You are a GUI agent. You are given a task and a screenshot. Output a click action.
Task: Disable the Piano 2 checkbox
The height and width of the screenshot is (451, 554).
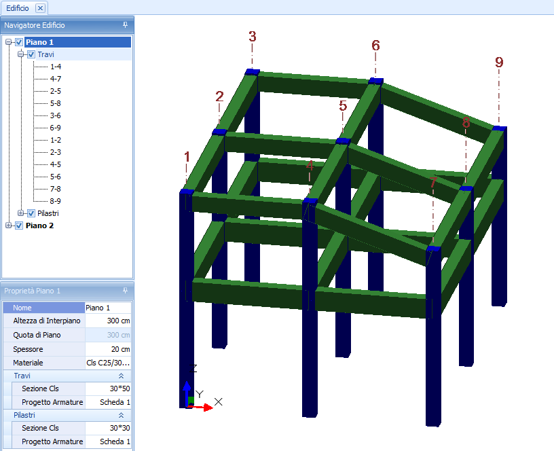[x=19, y=225]
